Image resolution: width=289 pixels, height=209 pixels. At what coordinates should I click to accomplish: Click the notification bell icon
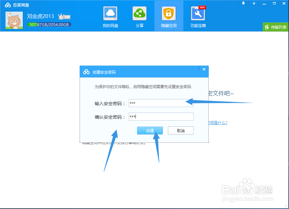coord(243,3)
